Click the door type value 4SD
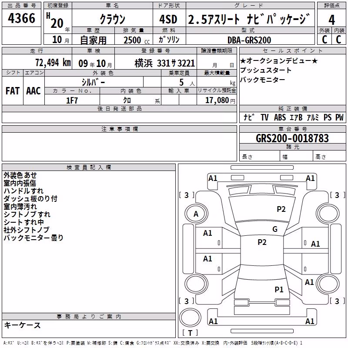 pos(168,19)
